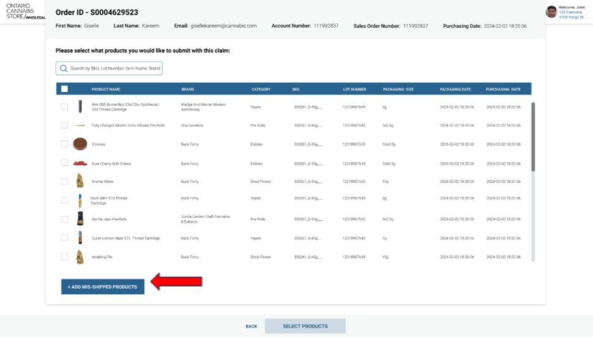Tick the Sour Cherry Soft Chews checkbox
Screen dimensions: 593x338
click(65, 163)
